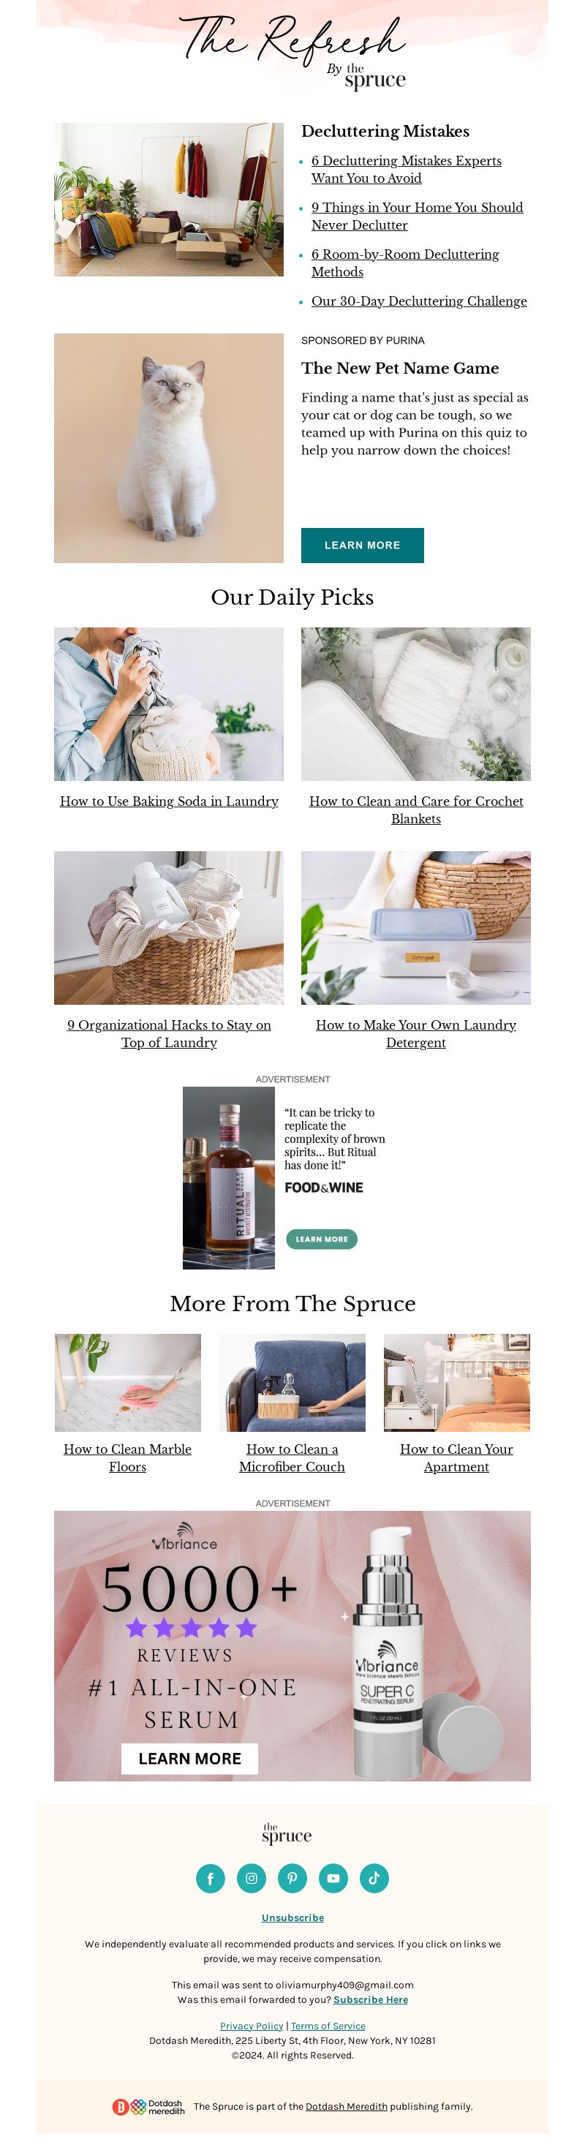This screenshot has height=2139, width=585.
Task: Open The Spruce YouTube icon
Action: coord(333,1877)
